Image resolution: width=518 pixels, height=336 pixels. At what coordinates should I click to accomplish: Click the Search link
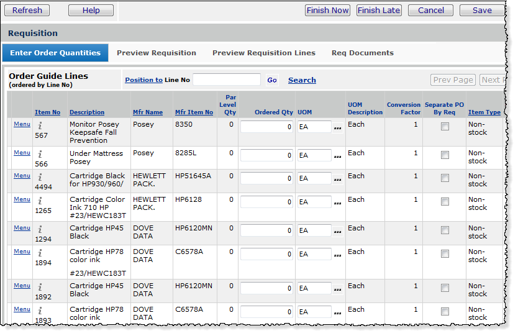[302, 80]
